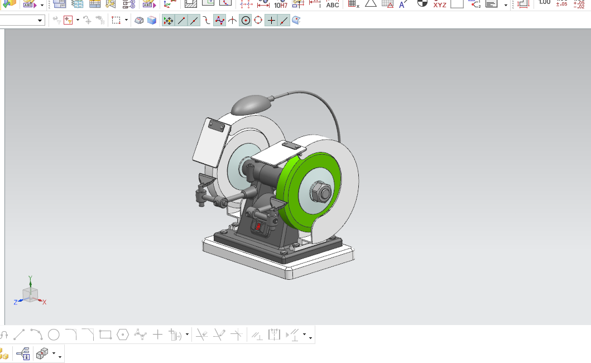Click the ABC text annotation icon

333,4
